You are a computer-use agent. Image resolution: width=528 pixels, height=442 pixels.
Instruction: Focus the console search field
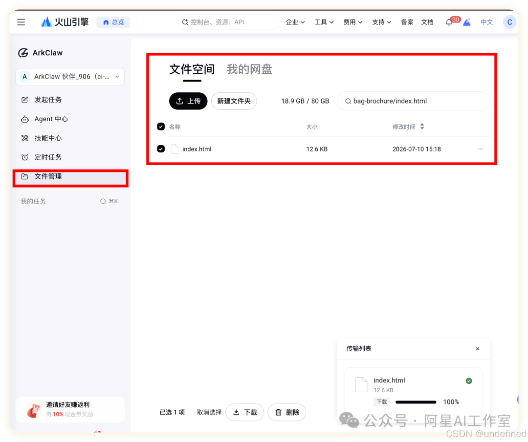(228, 22)
